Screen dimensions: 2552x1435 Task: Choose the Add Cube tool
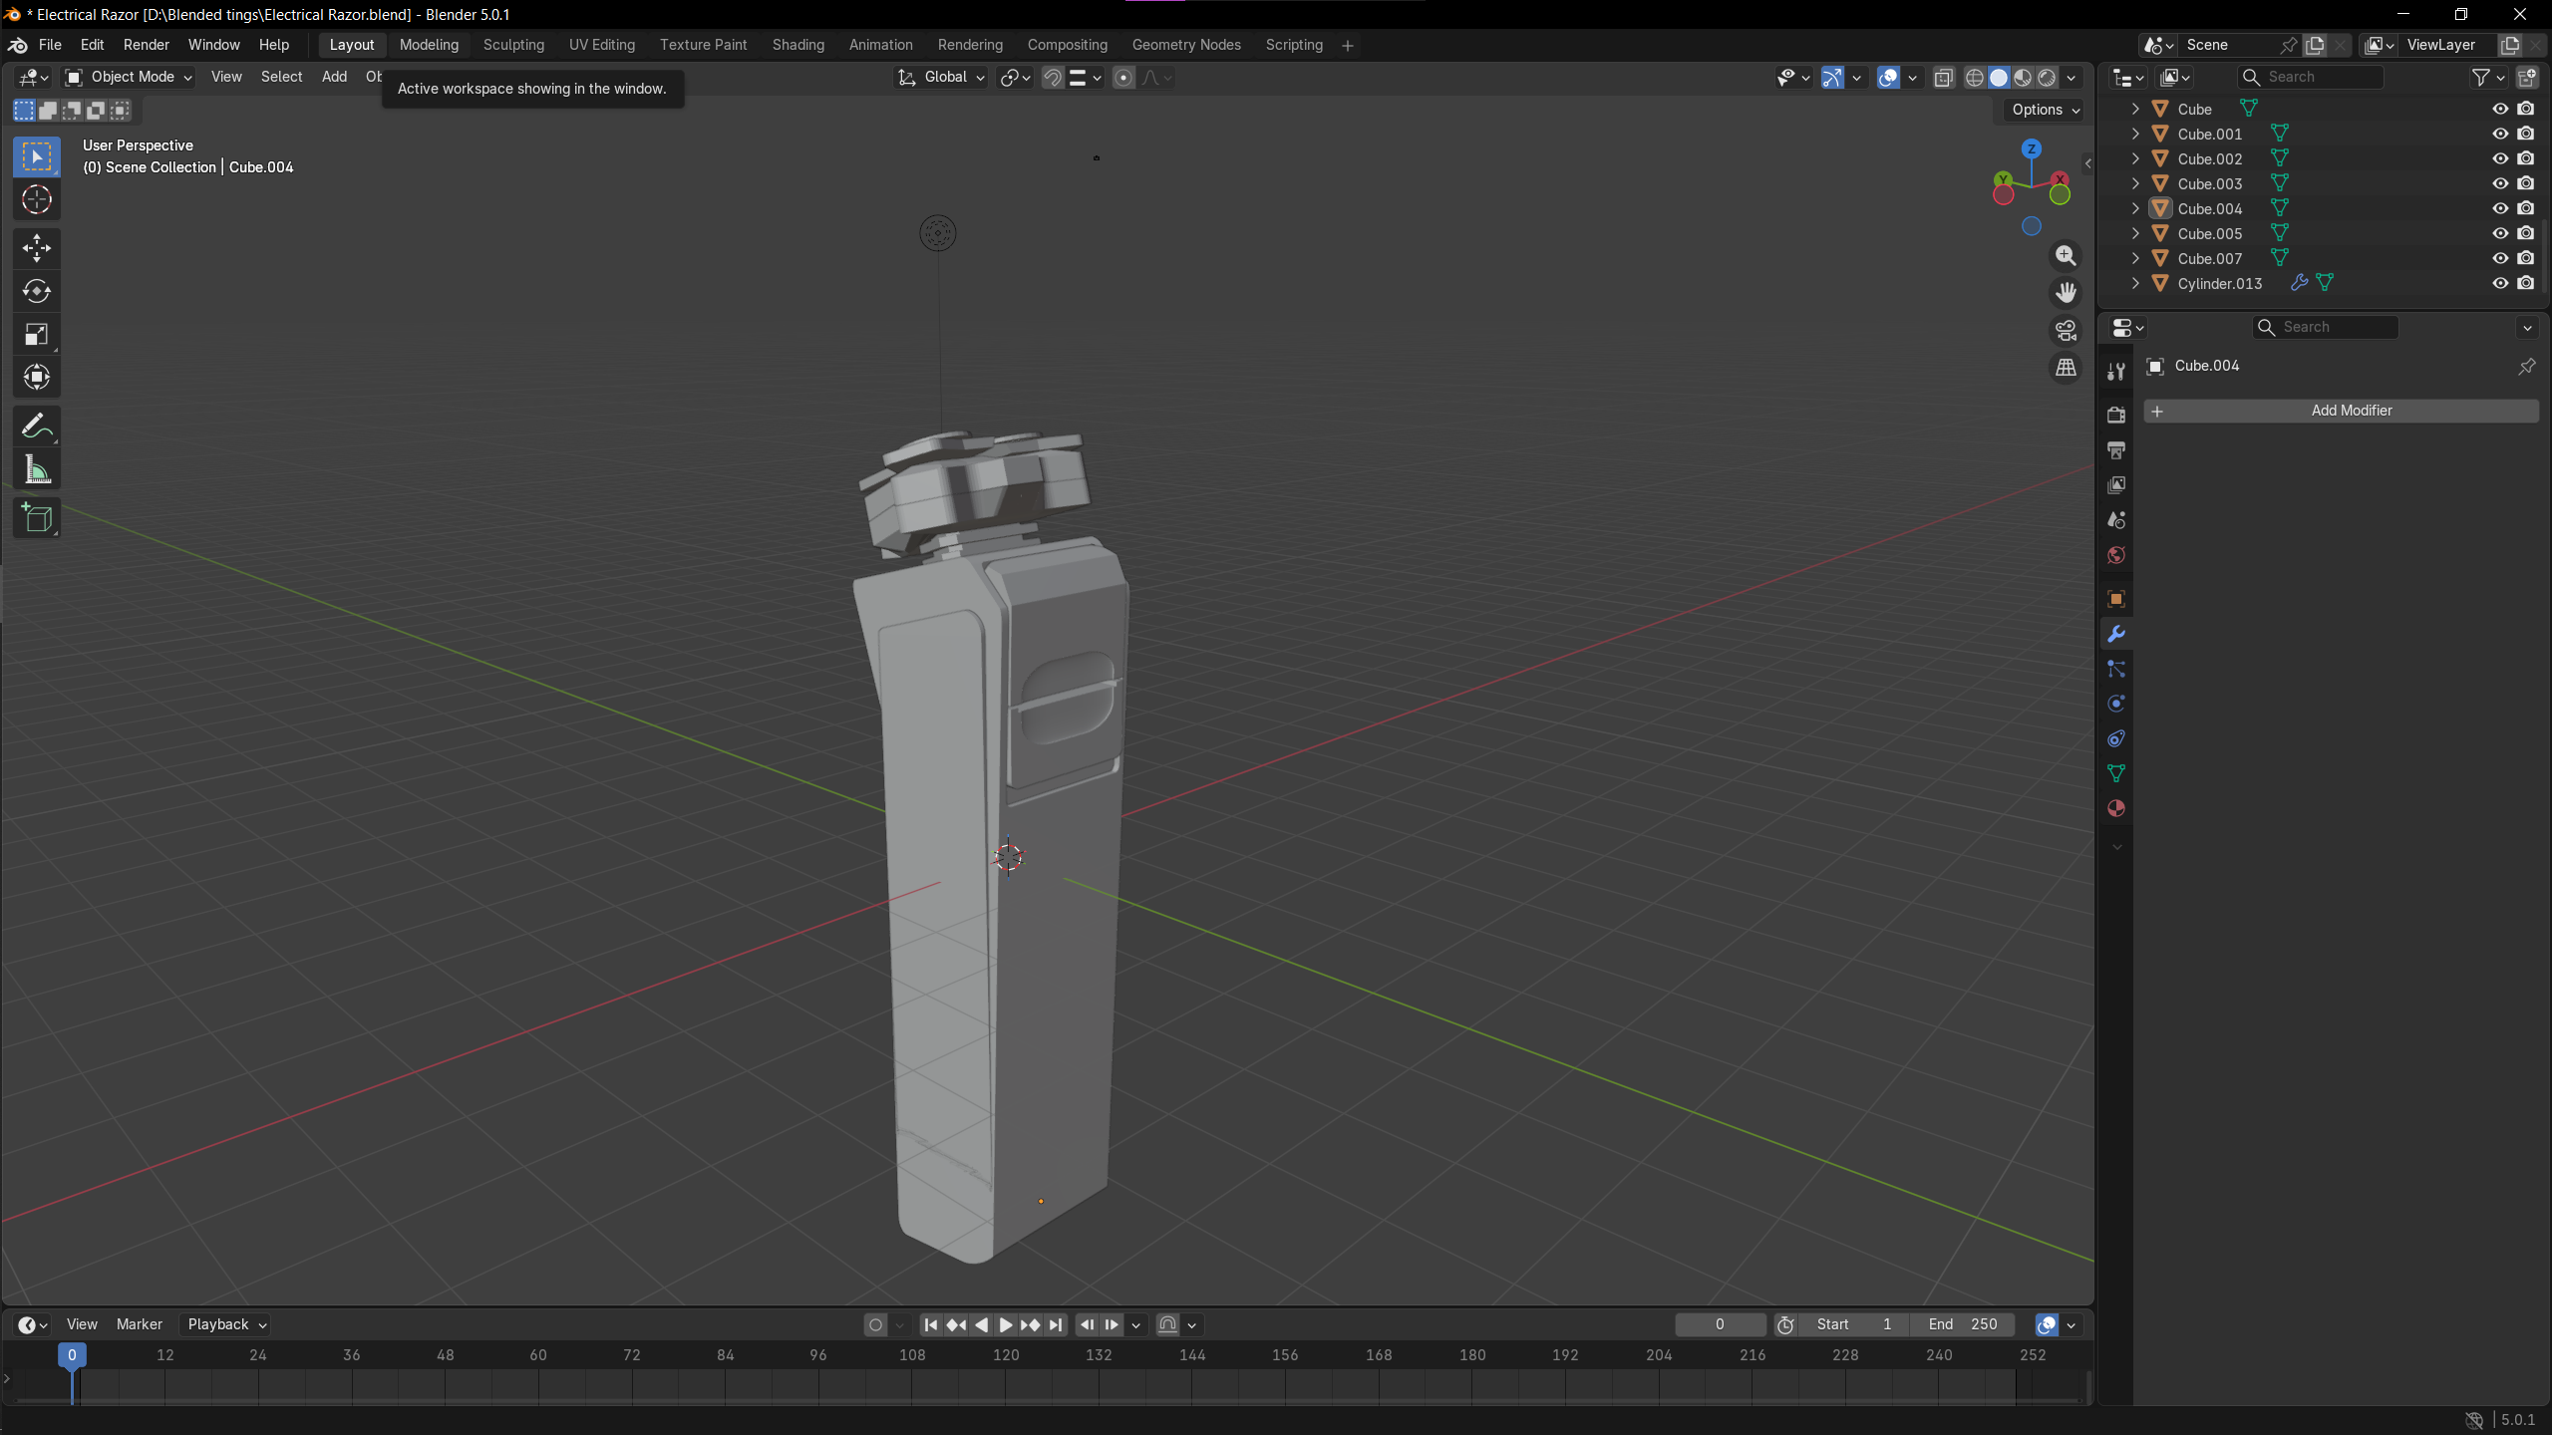(x=37, y=518)
